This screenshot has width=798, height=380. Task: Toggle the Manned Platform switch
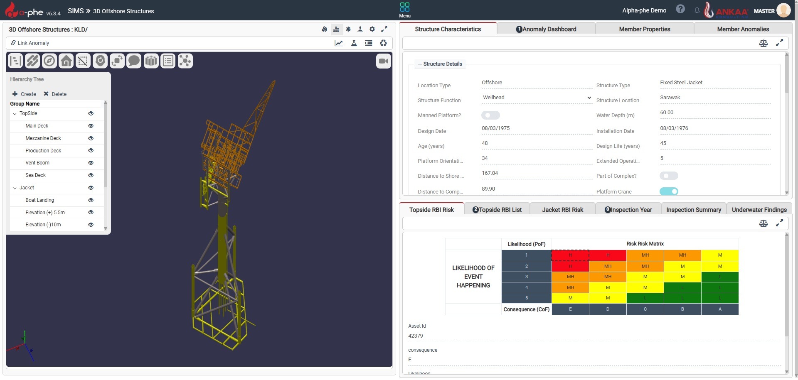click(490, 115)
